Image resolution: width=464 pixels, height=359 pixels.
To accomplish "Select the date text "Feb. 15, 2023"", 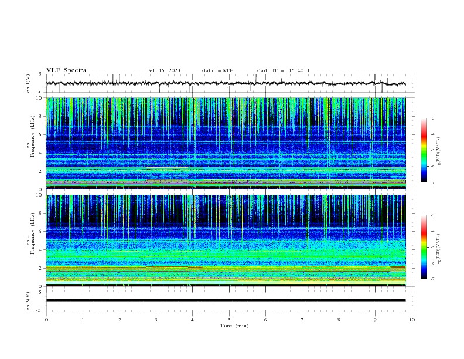I will click(163, 70).
